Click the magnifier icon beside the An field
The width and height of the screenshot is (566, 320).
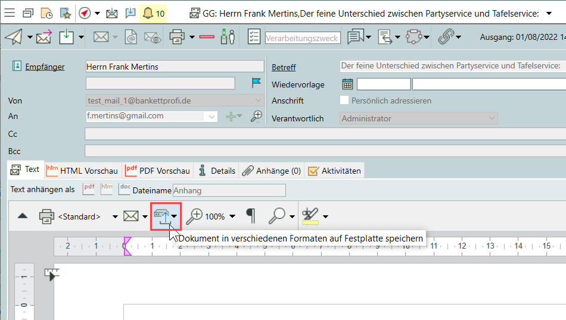pyautogui.click(x=256, y=116)
